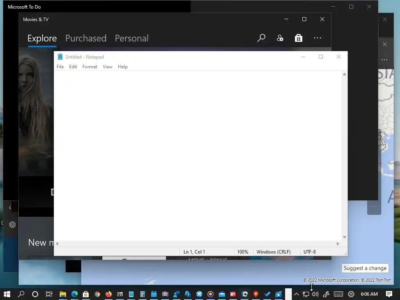Screen dimensions: 400x300
Task: Open the volume control in system tray
Action: click(x=315, y=294)
